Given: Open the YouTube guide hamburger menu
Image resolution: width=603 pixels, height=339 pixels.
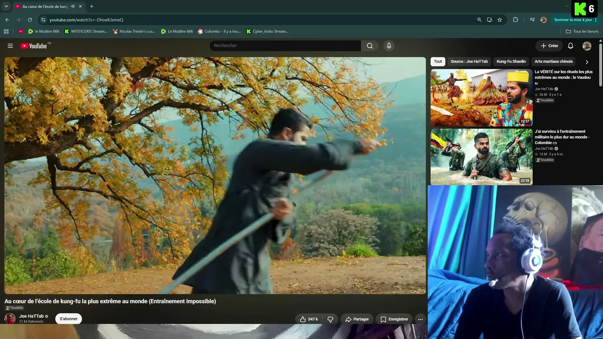Looking at the screenshot, I should pyautogui.click(x=10, y=46).
